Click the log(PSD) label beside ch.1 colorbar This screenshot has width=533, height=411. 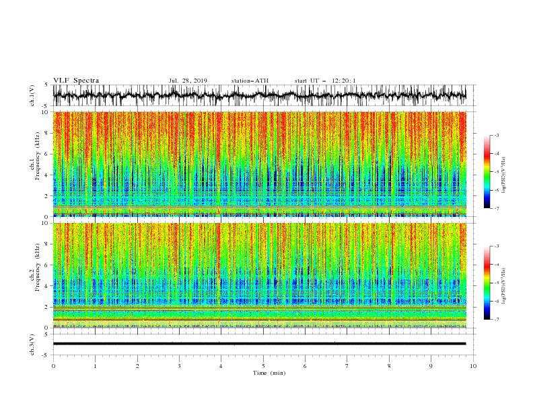pyautogui.click(x=503, y=175)
